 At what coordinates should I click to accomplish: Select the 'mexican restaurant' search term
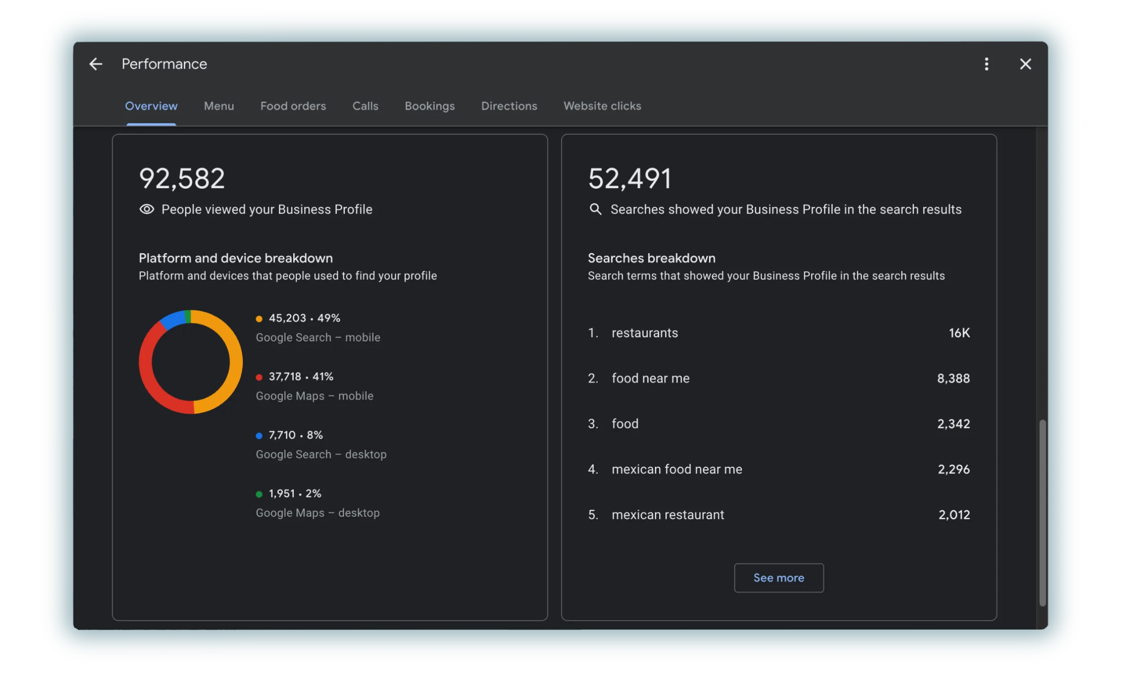click(x=778, y=514)
